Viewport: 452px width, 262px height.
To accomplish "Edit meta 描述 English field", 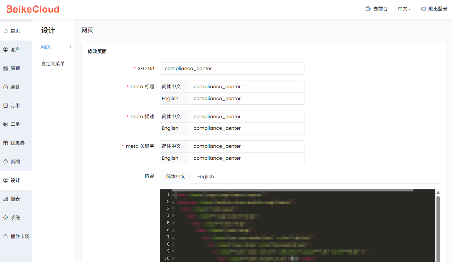I will (x=246, y=128).
